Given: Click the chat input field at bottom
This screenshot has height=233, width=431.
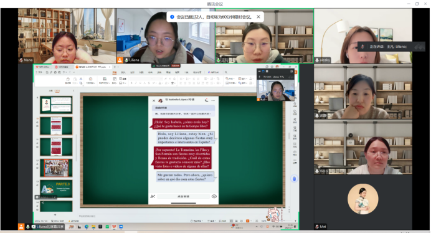Looking at the screenshot, I should tap(183, 196).
